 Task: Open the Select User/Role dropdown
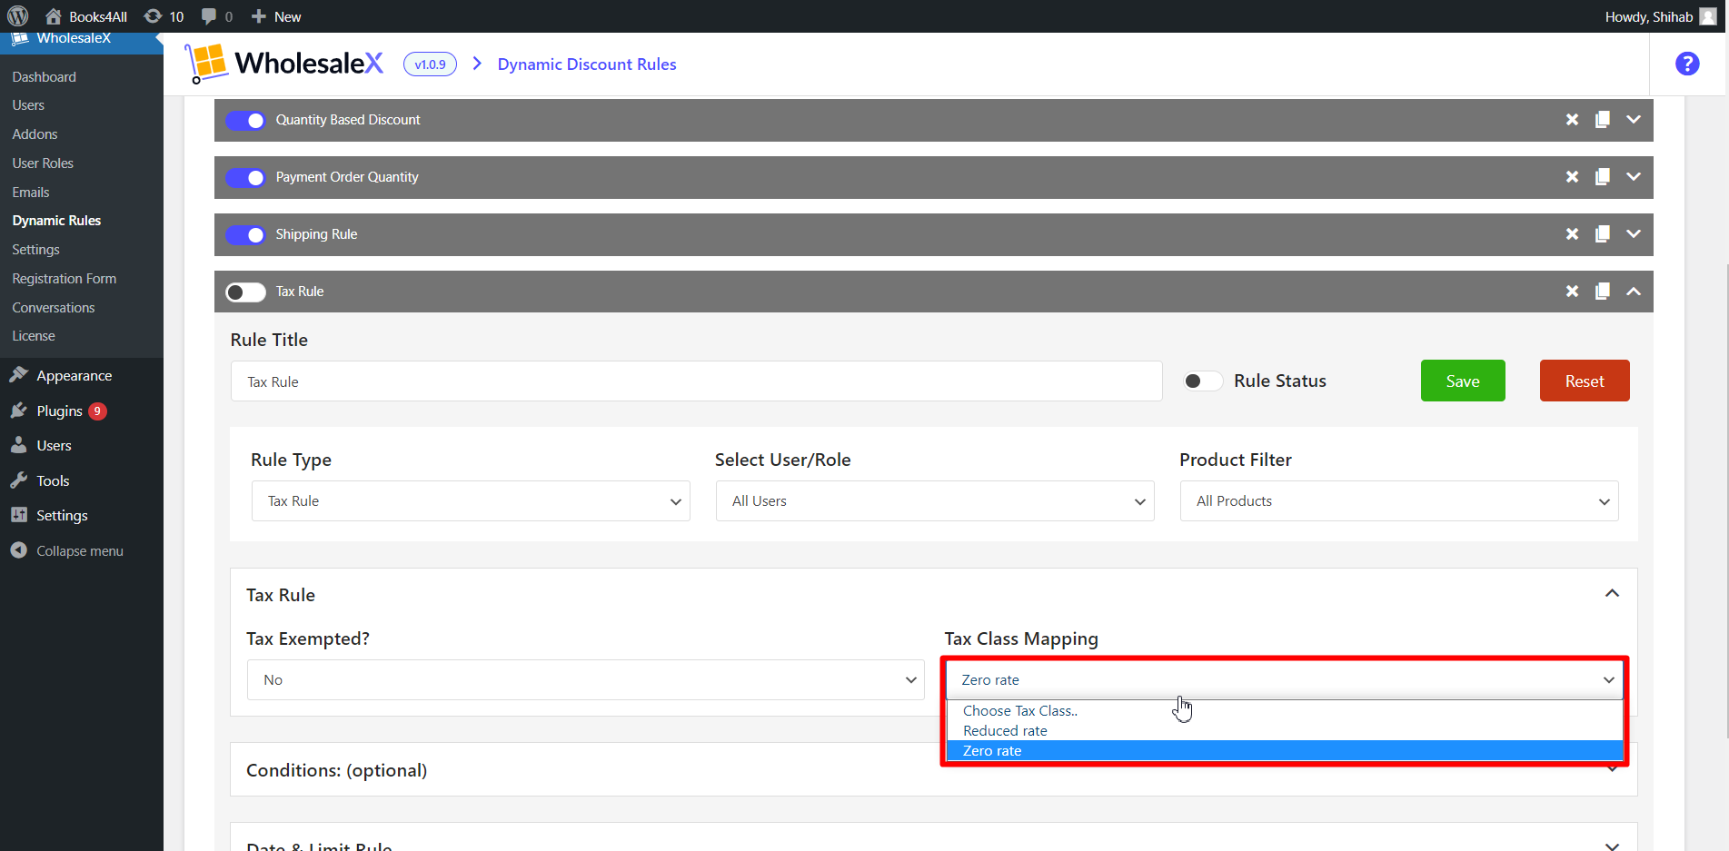coord(935,501)
